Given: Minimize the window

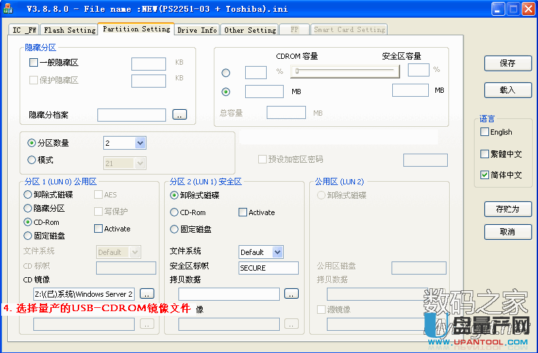Looking at the screenshot, I should tap(498, 9).
